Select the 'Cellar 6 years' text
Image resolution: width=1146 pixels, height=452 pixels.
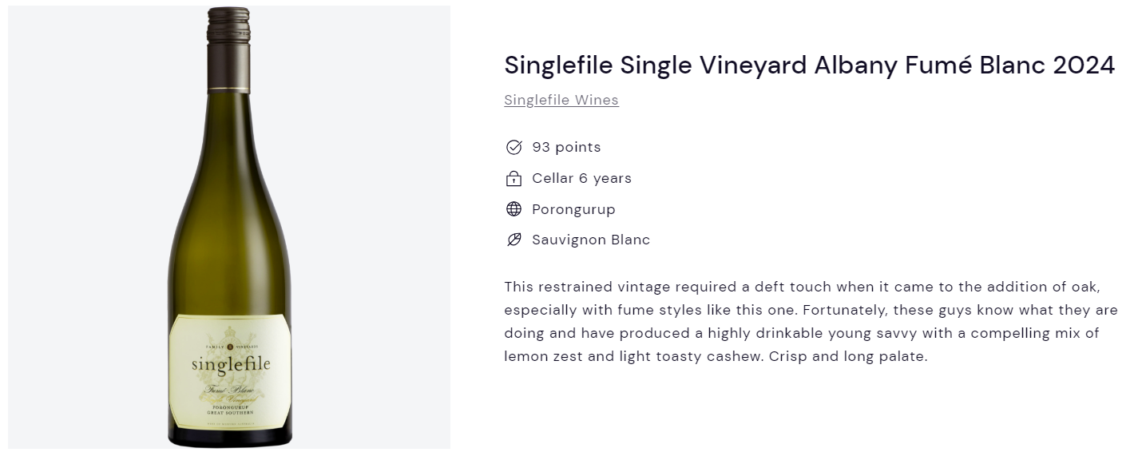point(581,178)
